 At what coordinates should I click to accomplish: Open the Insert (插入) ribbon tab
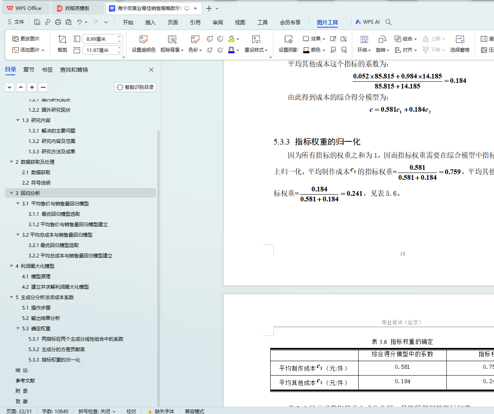(151, 22)
